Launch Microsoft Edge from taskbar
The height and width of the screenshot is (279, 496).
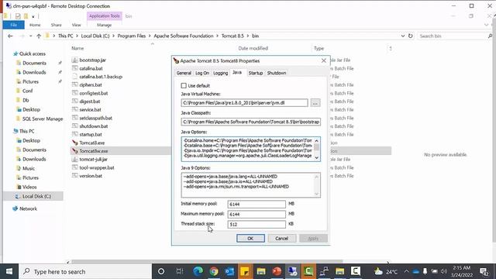pyautogui.click(x=198, y=271)
